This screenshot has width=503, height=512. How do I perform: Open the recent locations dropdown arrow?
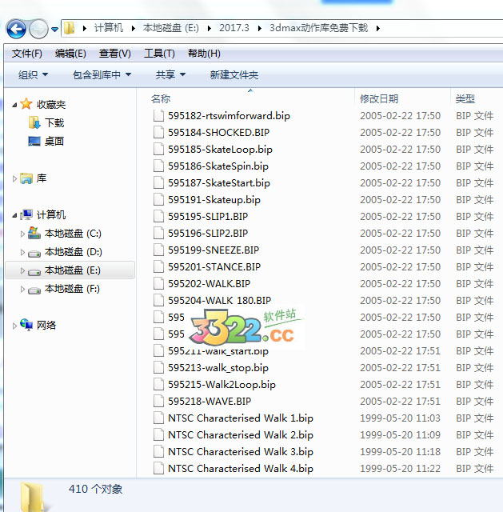click(x=55, y=30)
